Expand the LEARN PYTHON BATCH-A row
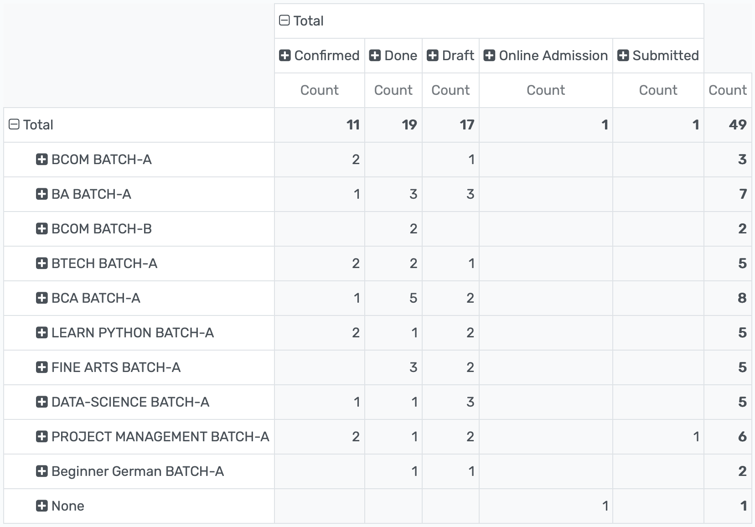The height and width of the screenshot is (527, 755). click(x=41, y=333)
